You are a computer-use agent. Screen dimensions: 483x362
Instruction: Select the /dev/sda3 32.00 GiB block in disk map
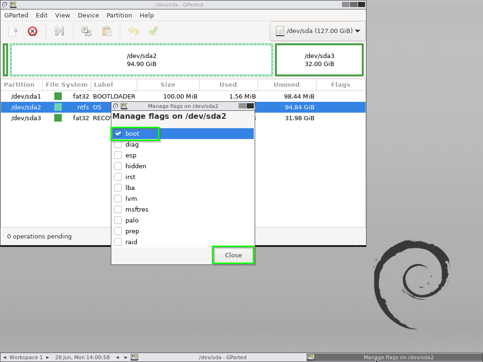tap(319, 60)
